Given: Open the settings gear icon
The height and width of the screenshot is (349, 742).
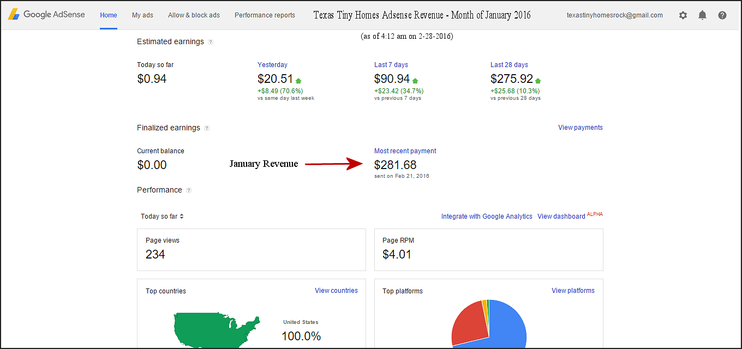Looking at the screenshot, I should pyautogui.click(x=683, y=15).
